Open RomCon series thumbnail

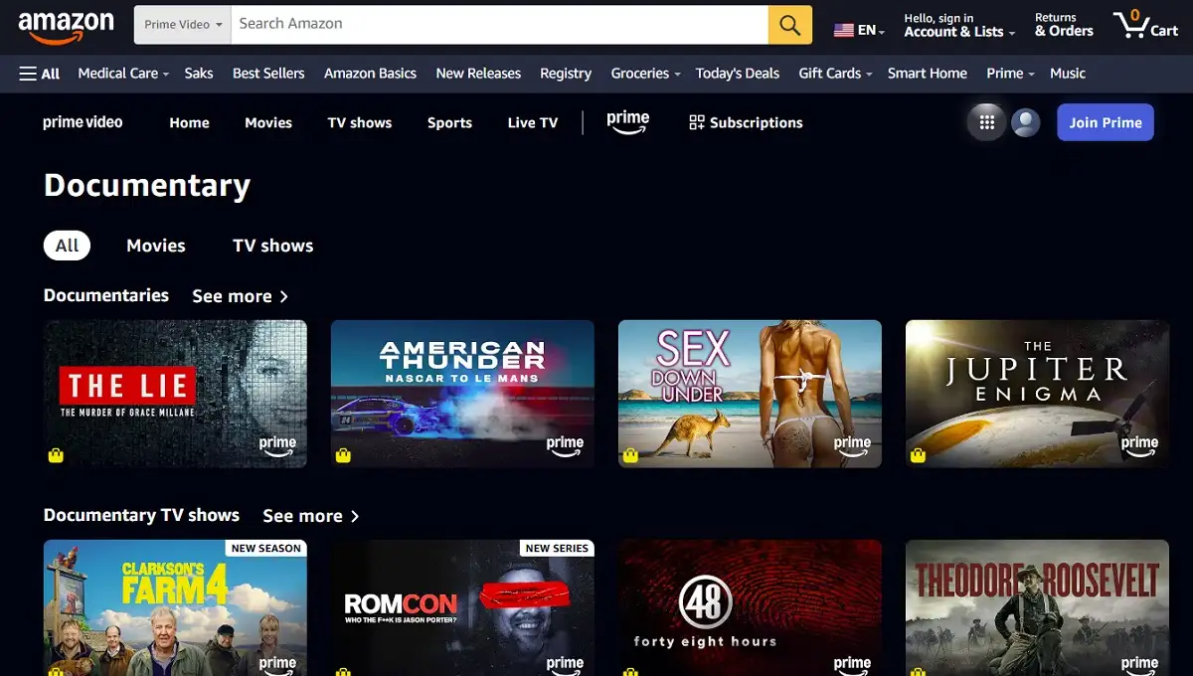coord(462,607)
